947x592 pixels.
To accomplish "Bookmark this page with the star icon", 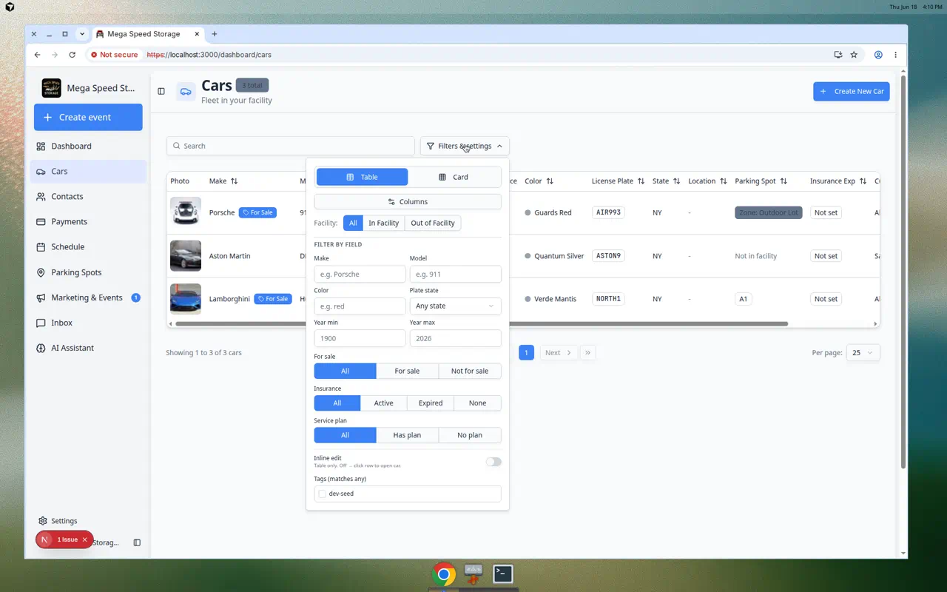I will (854, 55).
